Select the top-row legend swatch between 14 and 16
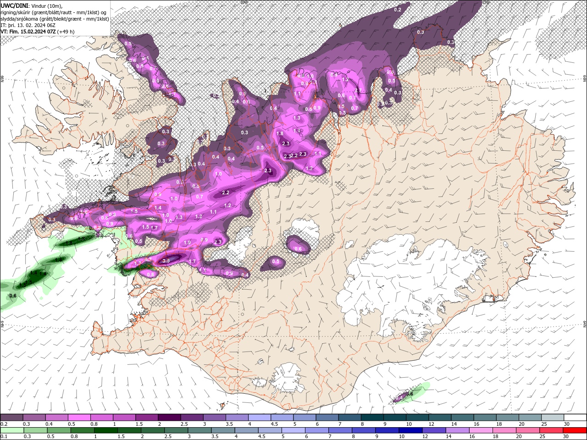Screen dimensions: 587x440 (462, 418)
